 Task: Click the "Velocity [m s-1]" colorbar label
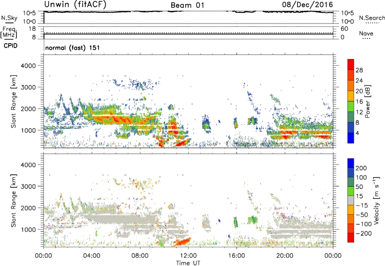376,200
